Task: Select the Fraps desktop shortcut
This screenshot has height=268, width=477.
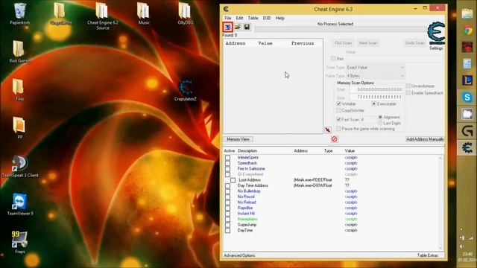Action: [20, 243]
